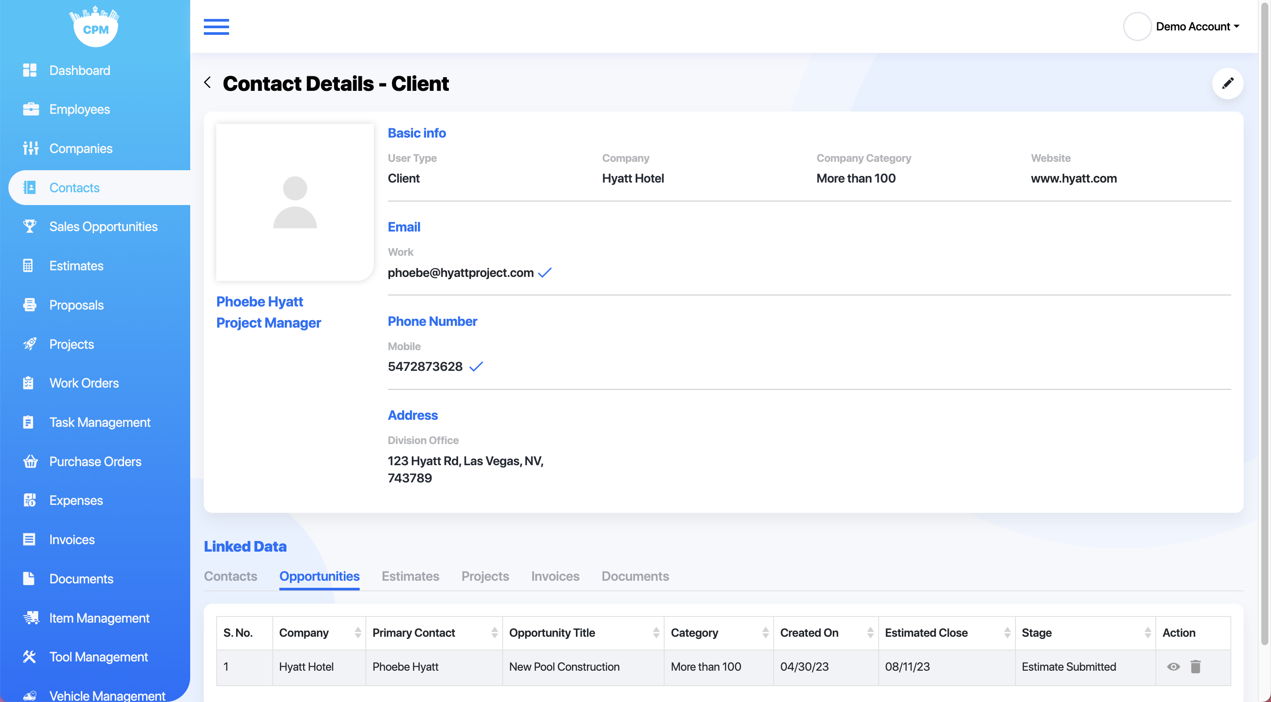1271x702 pixels.
Task: Switch to the Documents linked data tab
Action: (635, 576)
